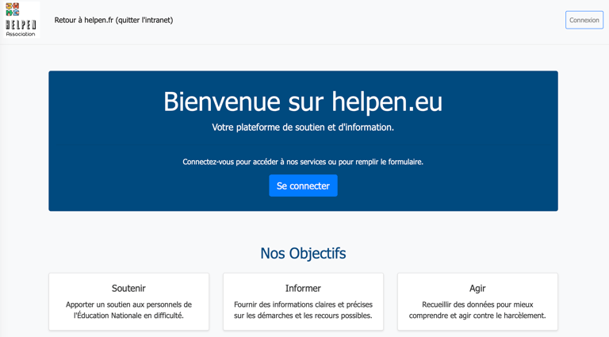Select the 'Bienvenue sur helpen.eu' heading

(303, 101)
